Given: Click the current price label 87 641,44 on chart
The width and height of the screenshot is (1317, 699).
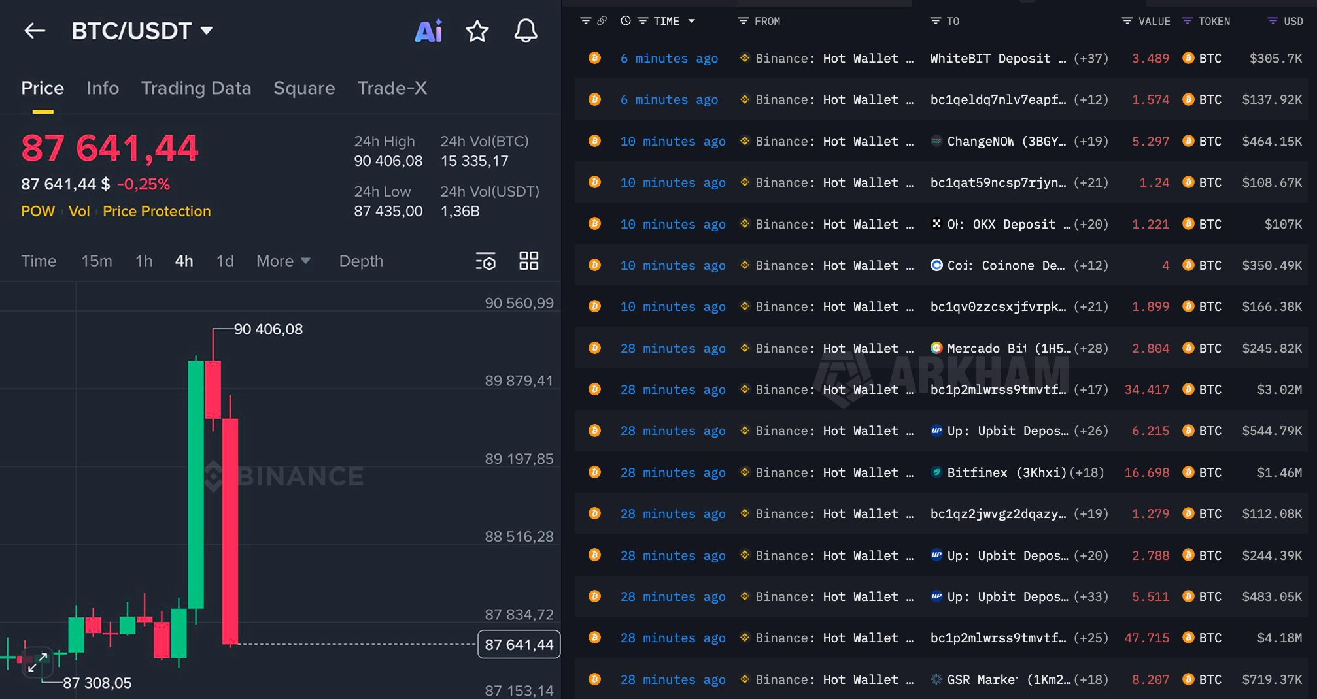Looking at the screenshot, I should click(519, 644).
